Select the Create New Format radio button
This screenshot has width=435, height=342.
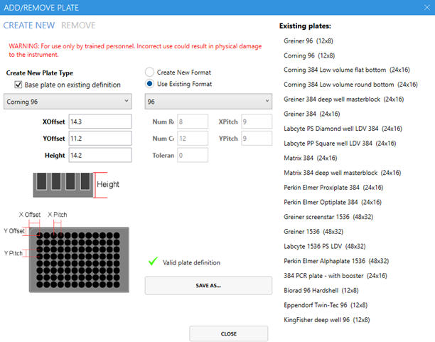(149, 73)
